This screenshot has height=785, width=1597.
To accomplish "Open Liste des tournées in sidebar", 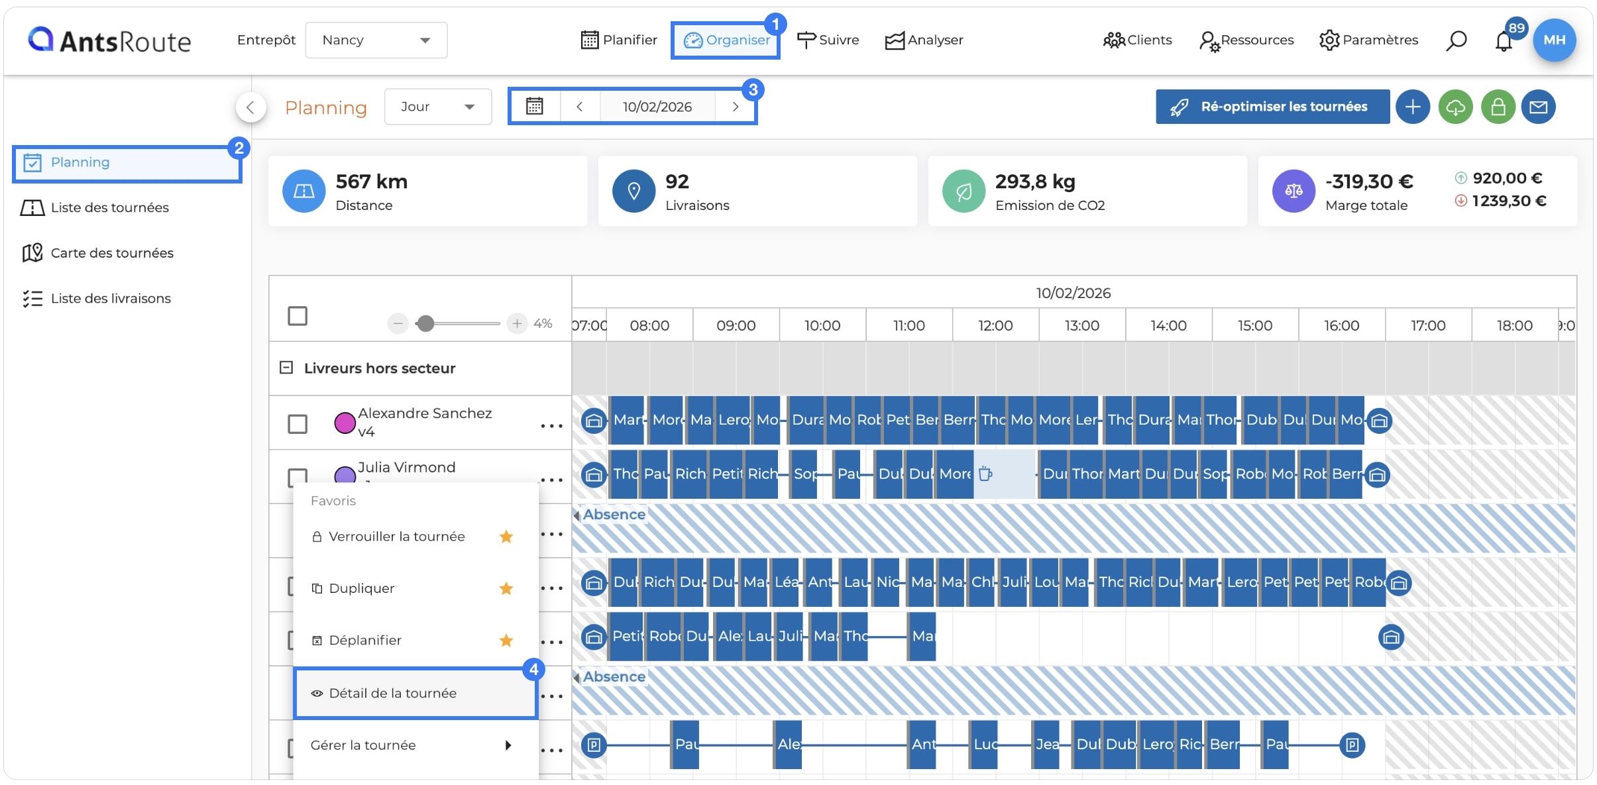I will (x=110, y=207).
